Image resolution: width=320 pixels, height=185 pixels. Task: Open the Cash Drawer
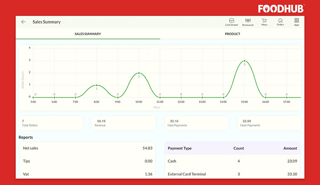tap(231, 22)
